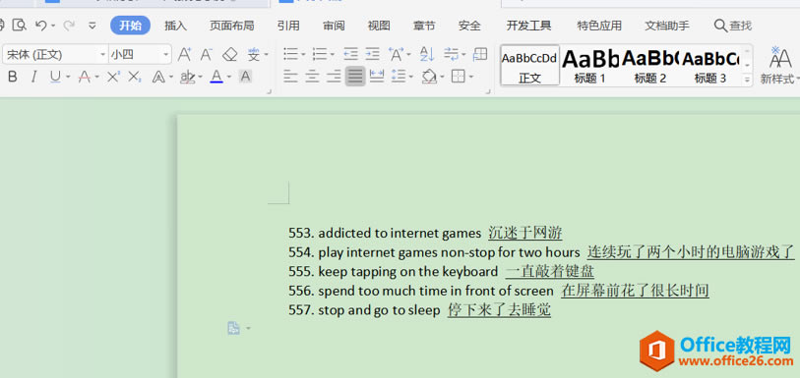
Task: Toggle Underline formatting
Action: pos(55,77)
